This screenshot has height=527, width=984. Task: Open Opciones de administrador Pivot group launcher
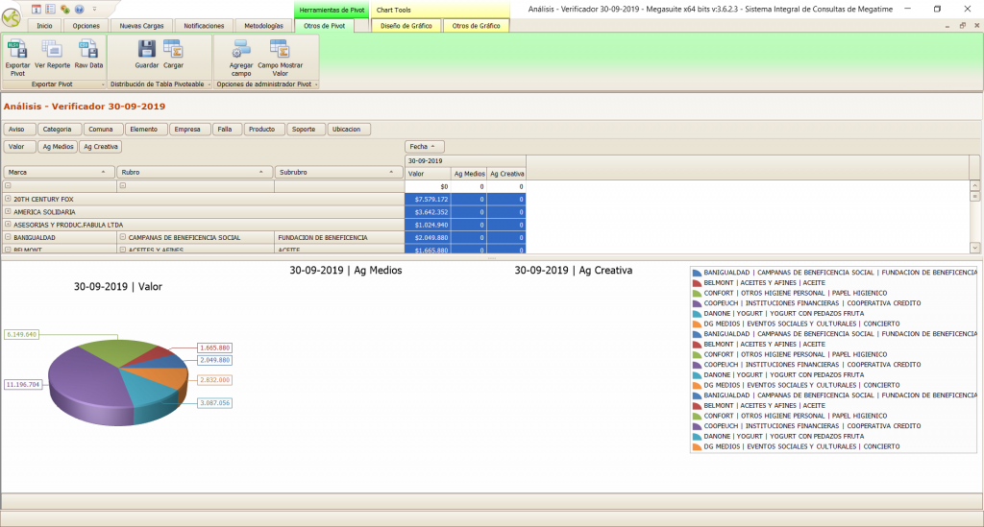click(x=315, y=84)
